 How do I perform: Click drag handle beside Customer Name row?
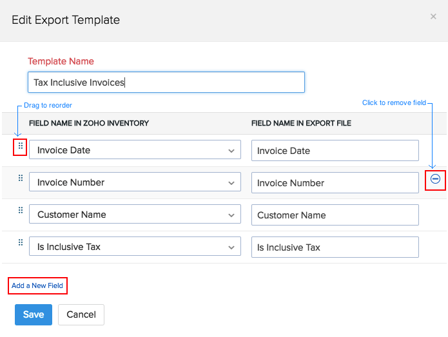[x=20, y=211]
